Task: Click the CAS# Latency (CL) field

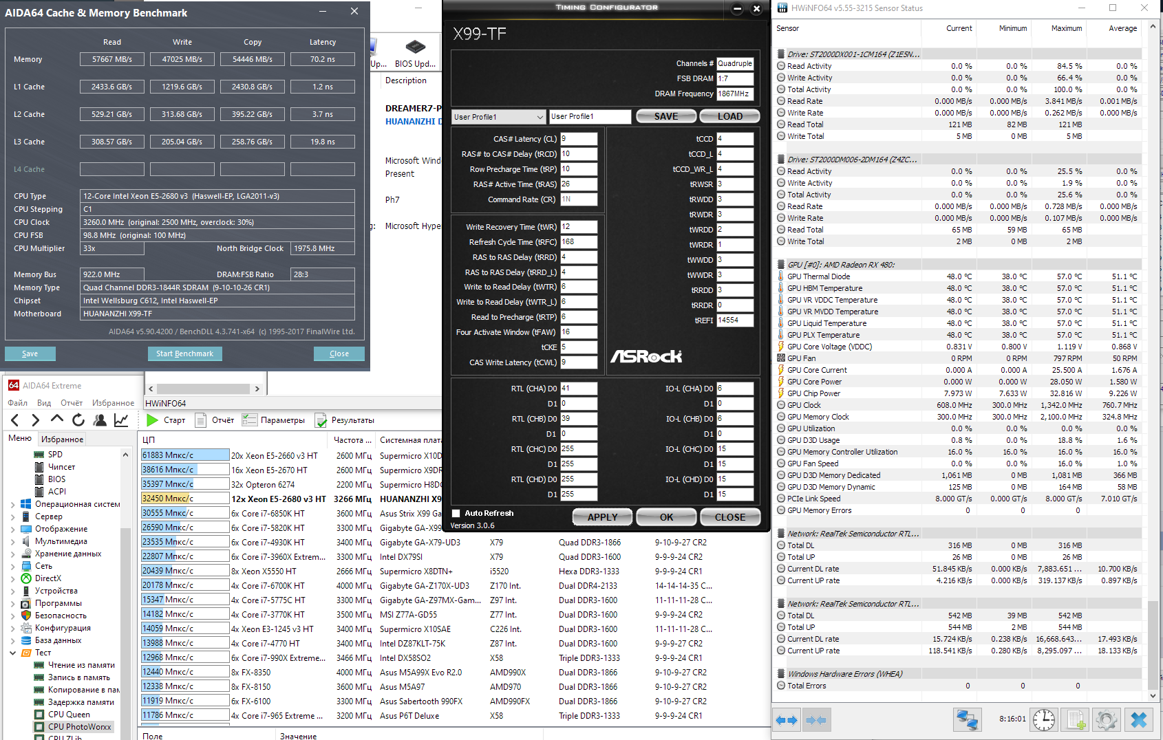Action: tap(579, 139)
